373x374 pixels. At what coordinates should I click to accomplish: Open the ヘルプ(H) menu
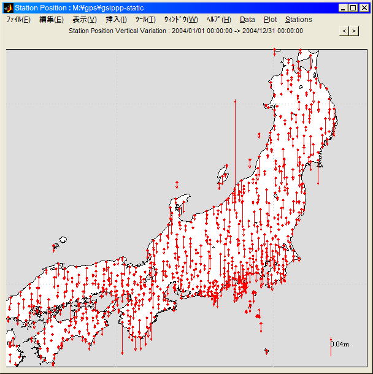pos(218,20)
